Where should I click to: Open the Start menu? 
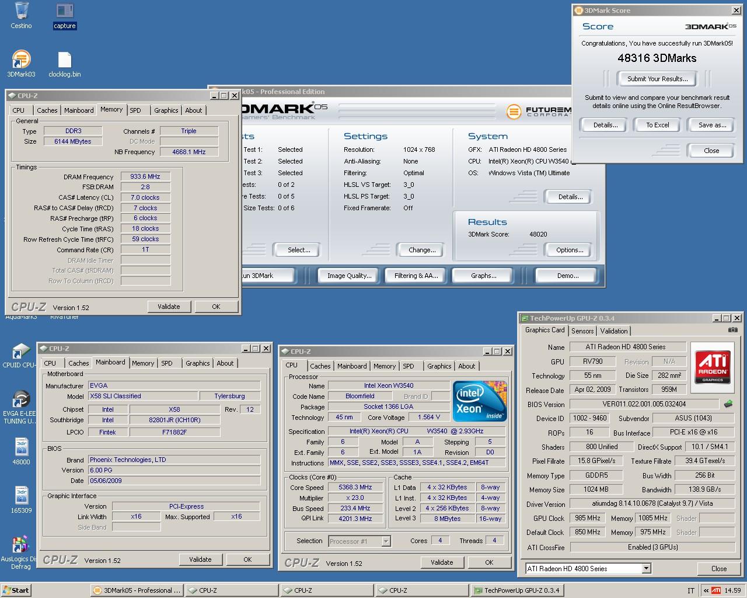[16, 590]
